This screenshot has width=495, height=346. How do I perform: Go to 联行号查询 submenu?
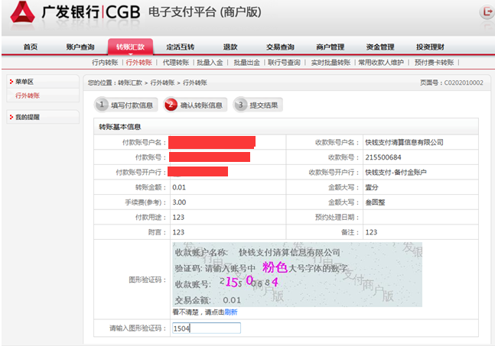click(x=284, y=63)
